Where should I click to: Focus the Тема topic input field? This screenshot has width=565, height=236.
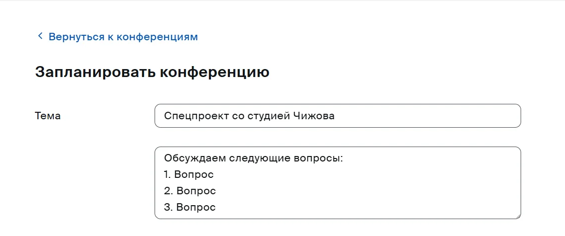click(x=424, y=116)
